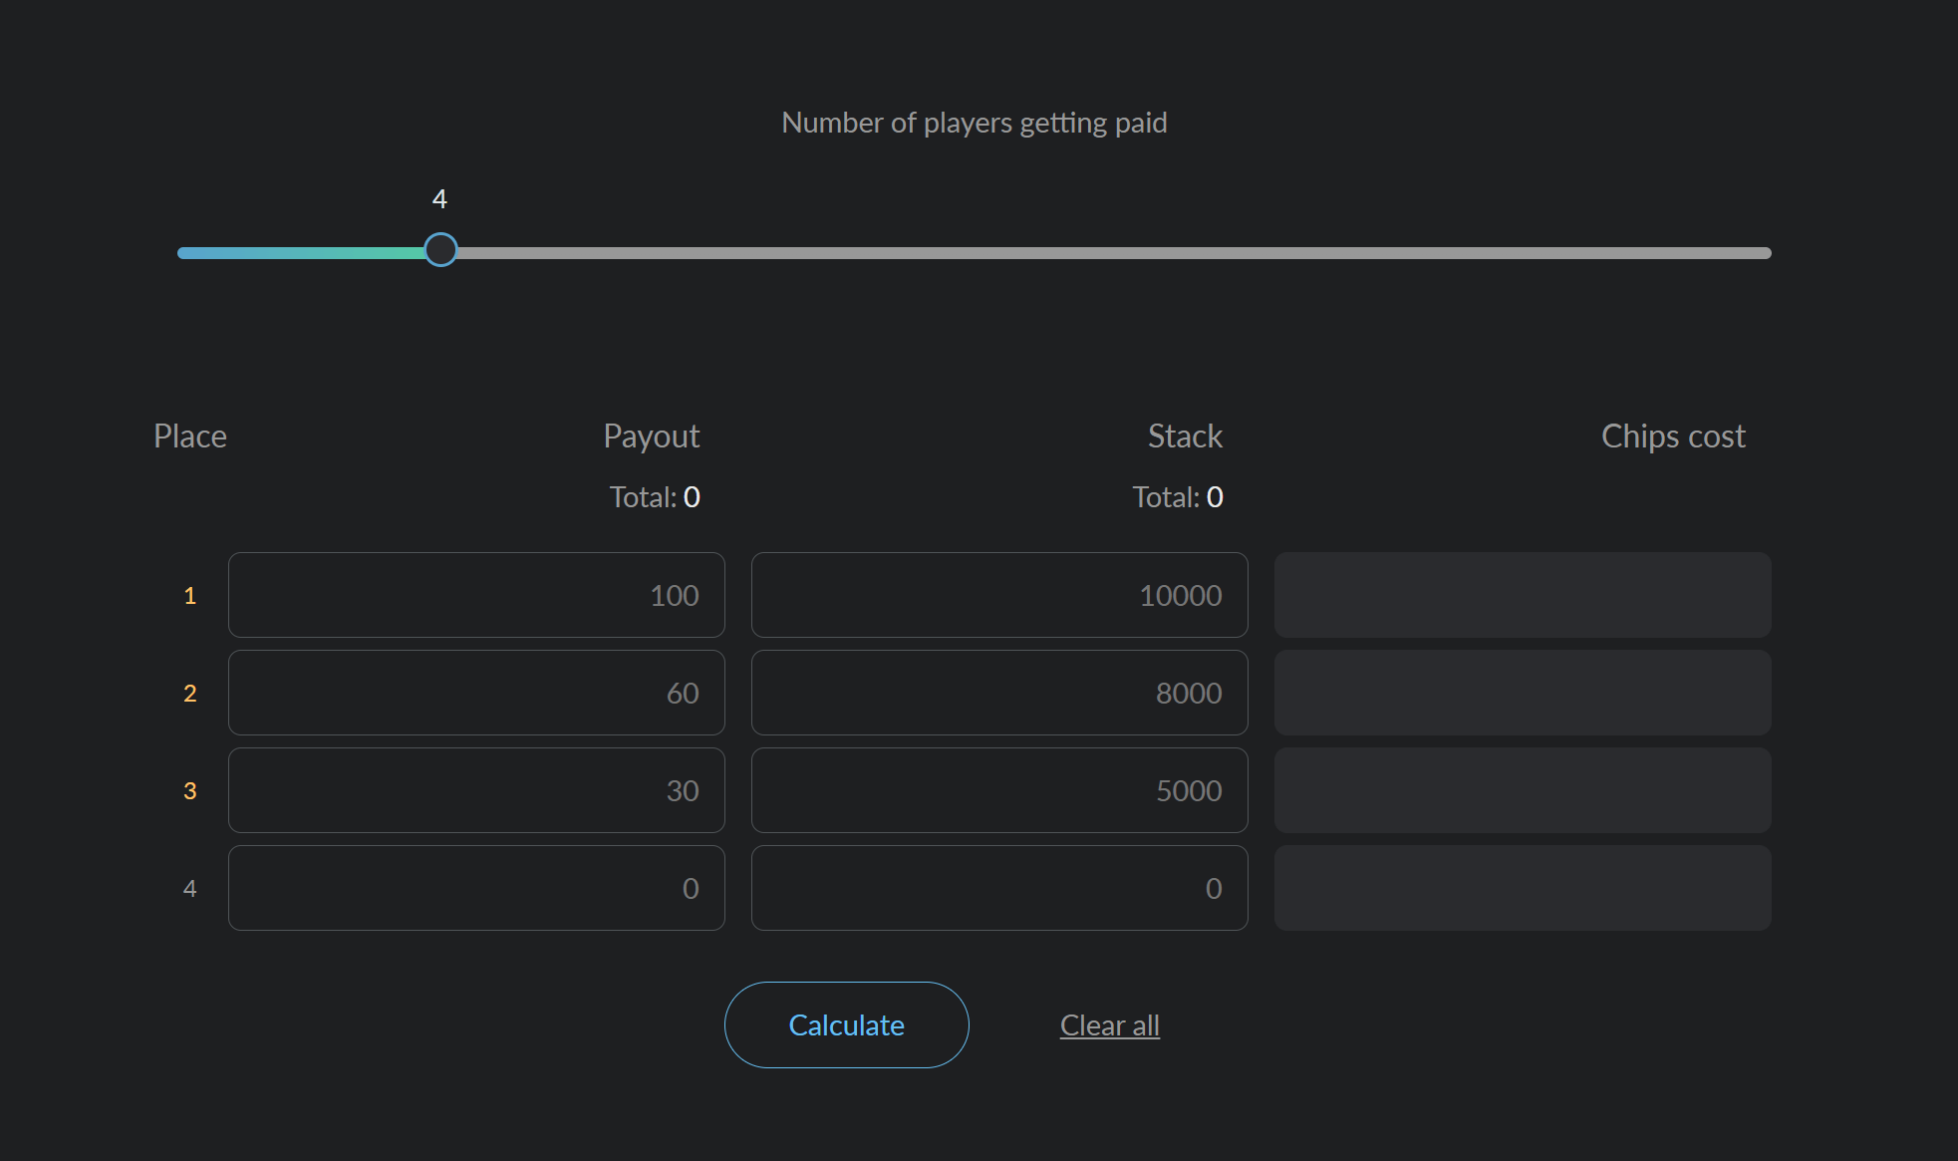Image resolution: width=1958 pixels, height=1161 pixels.
Task: Focus the third place Payout field
Action: point(476,790)
